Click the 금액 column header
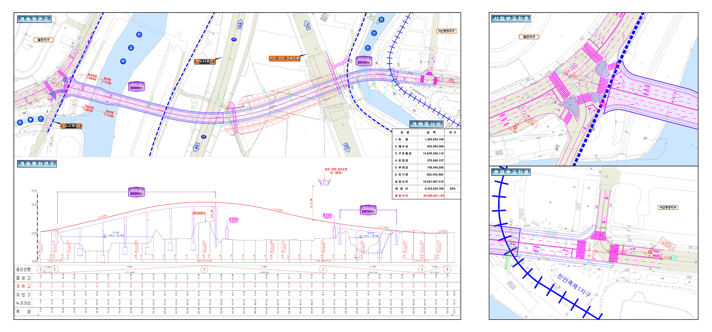Image resolution: width=712 pixels, height=332 pixels. [431, 132]
